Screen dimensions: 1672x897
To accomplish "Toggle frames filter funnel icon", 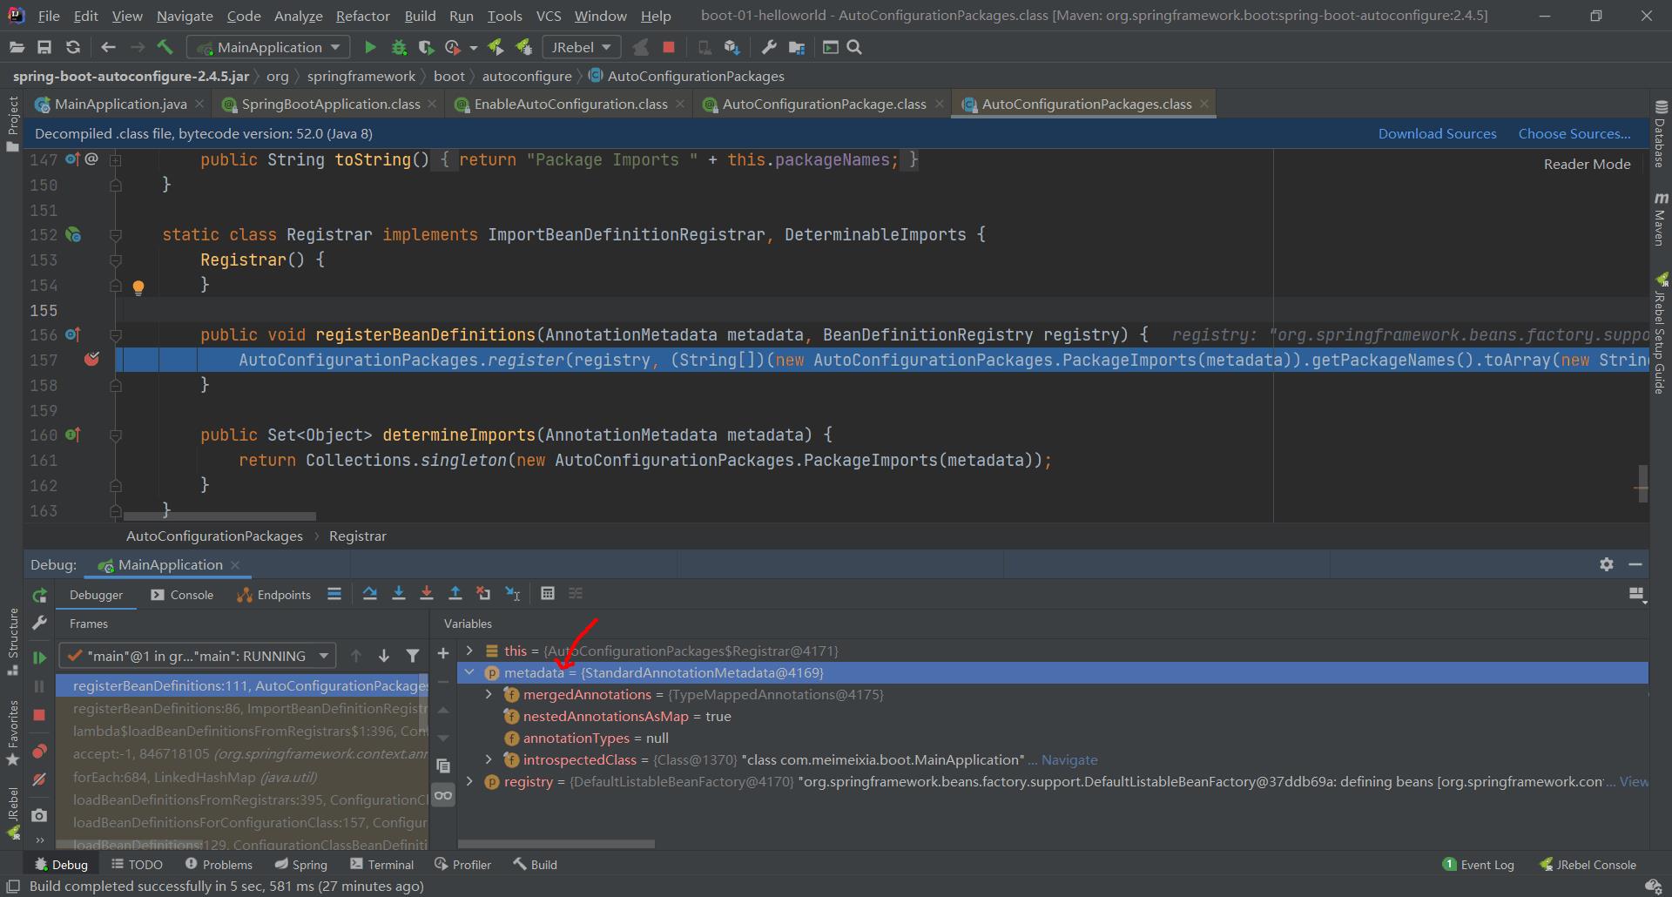I will (x=413, y=656).
